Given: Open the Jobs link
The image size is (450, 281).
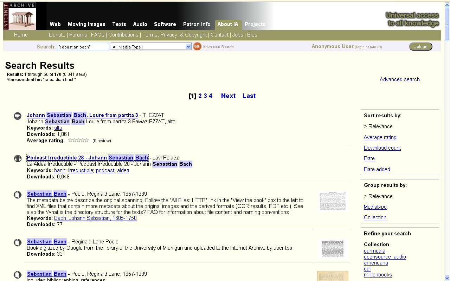Looking at the screenshot, I should coord(238,35).
